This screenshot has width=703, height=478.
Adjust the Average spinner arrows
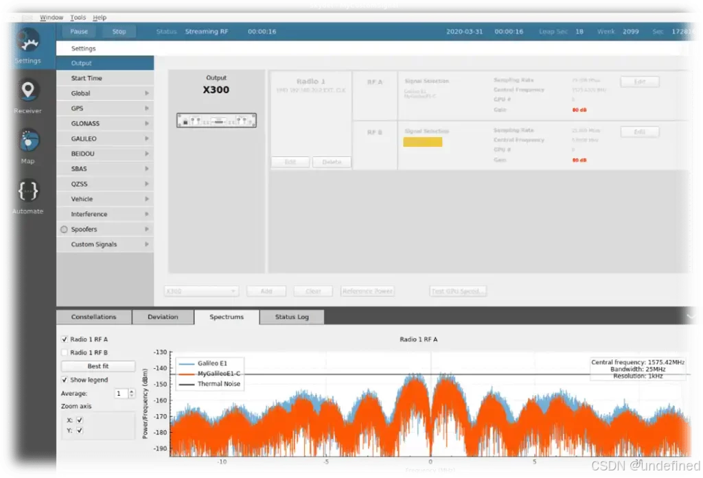click(x=132, y=394)
